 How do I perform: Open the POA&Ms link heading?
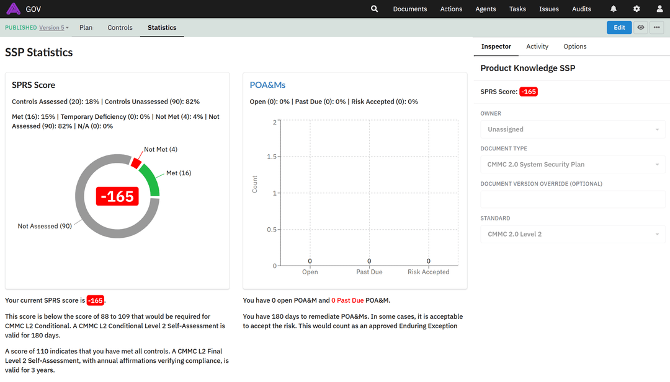267,85
